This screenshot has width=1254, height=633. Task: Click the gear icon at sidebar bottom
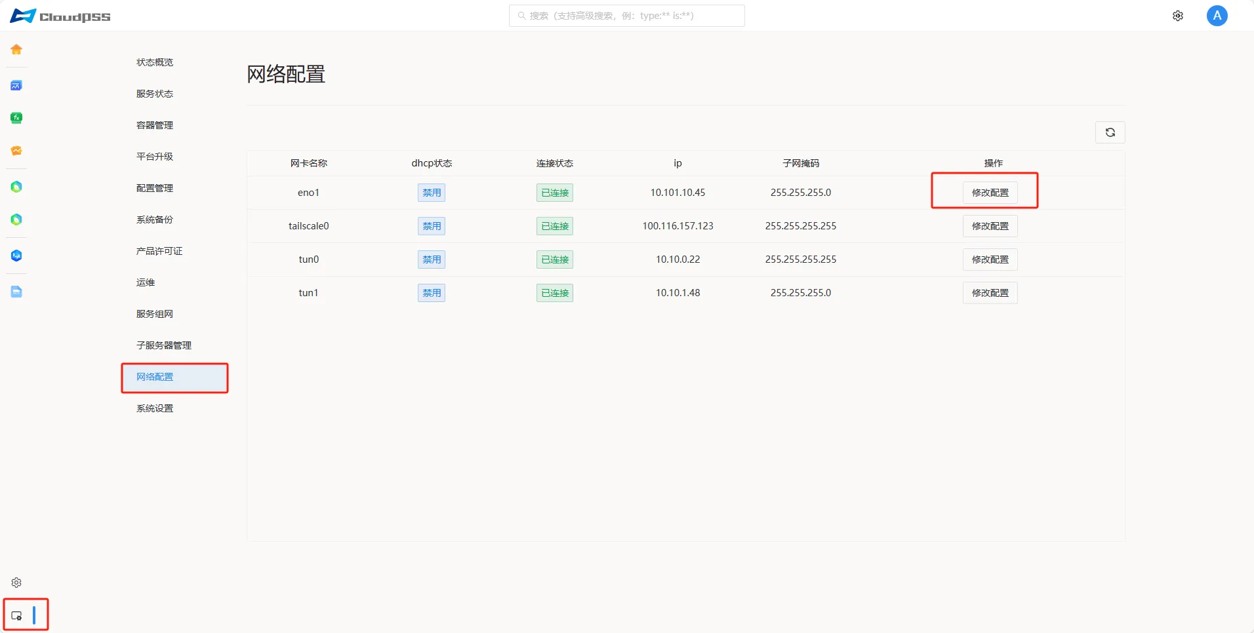pos(16,583)
